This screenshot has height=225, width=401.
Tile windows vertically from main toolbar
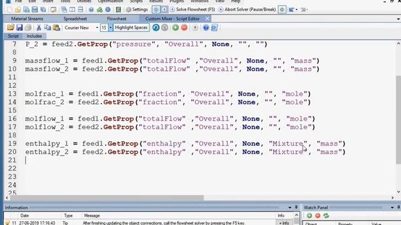point(73,10)
